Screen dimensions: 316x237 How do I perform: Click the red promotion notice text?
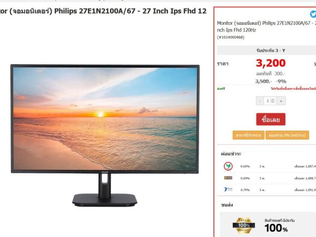293,88
